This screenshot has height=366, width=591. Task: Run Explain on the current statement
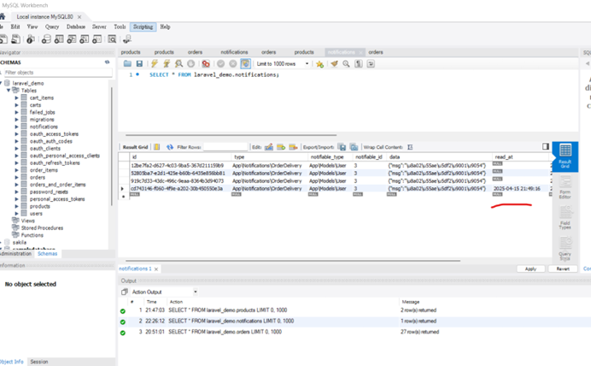[x=178, y=64]
